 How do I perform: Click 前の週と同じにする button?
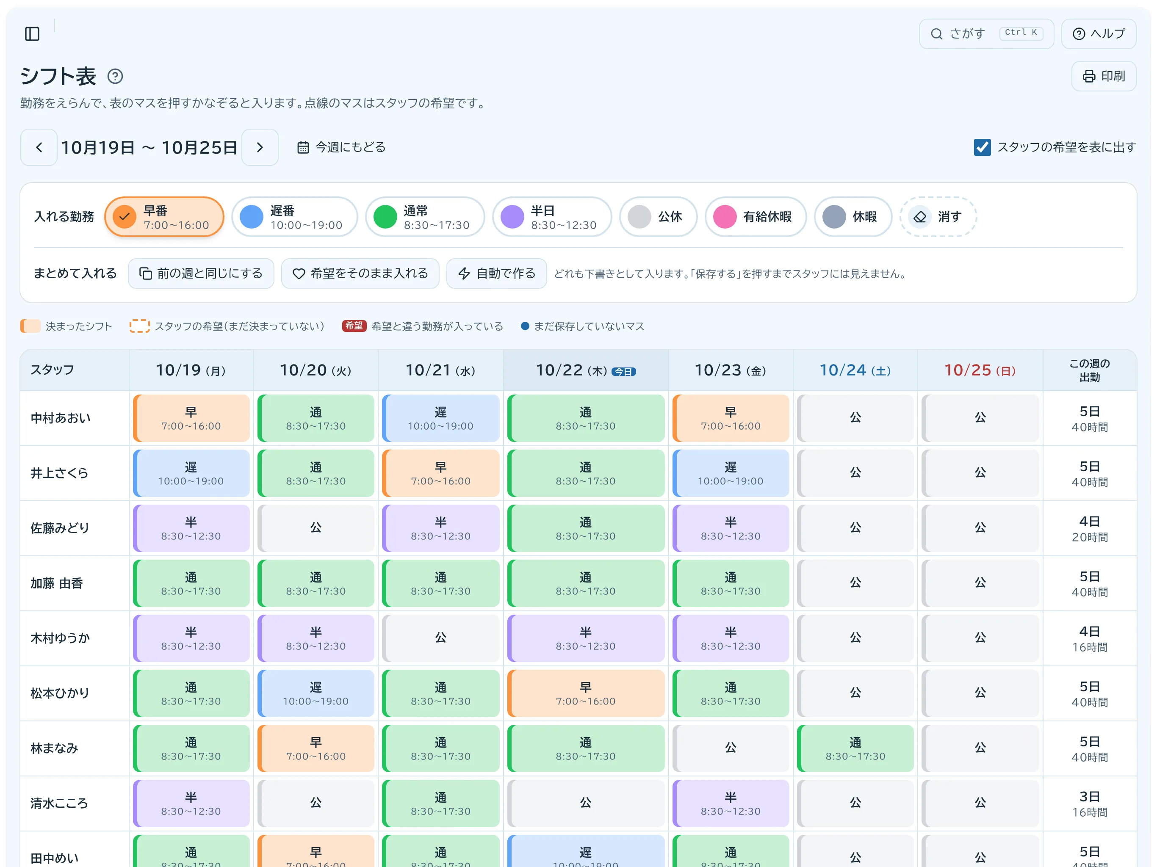click(202, 273)
